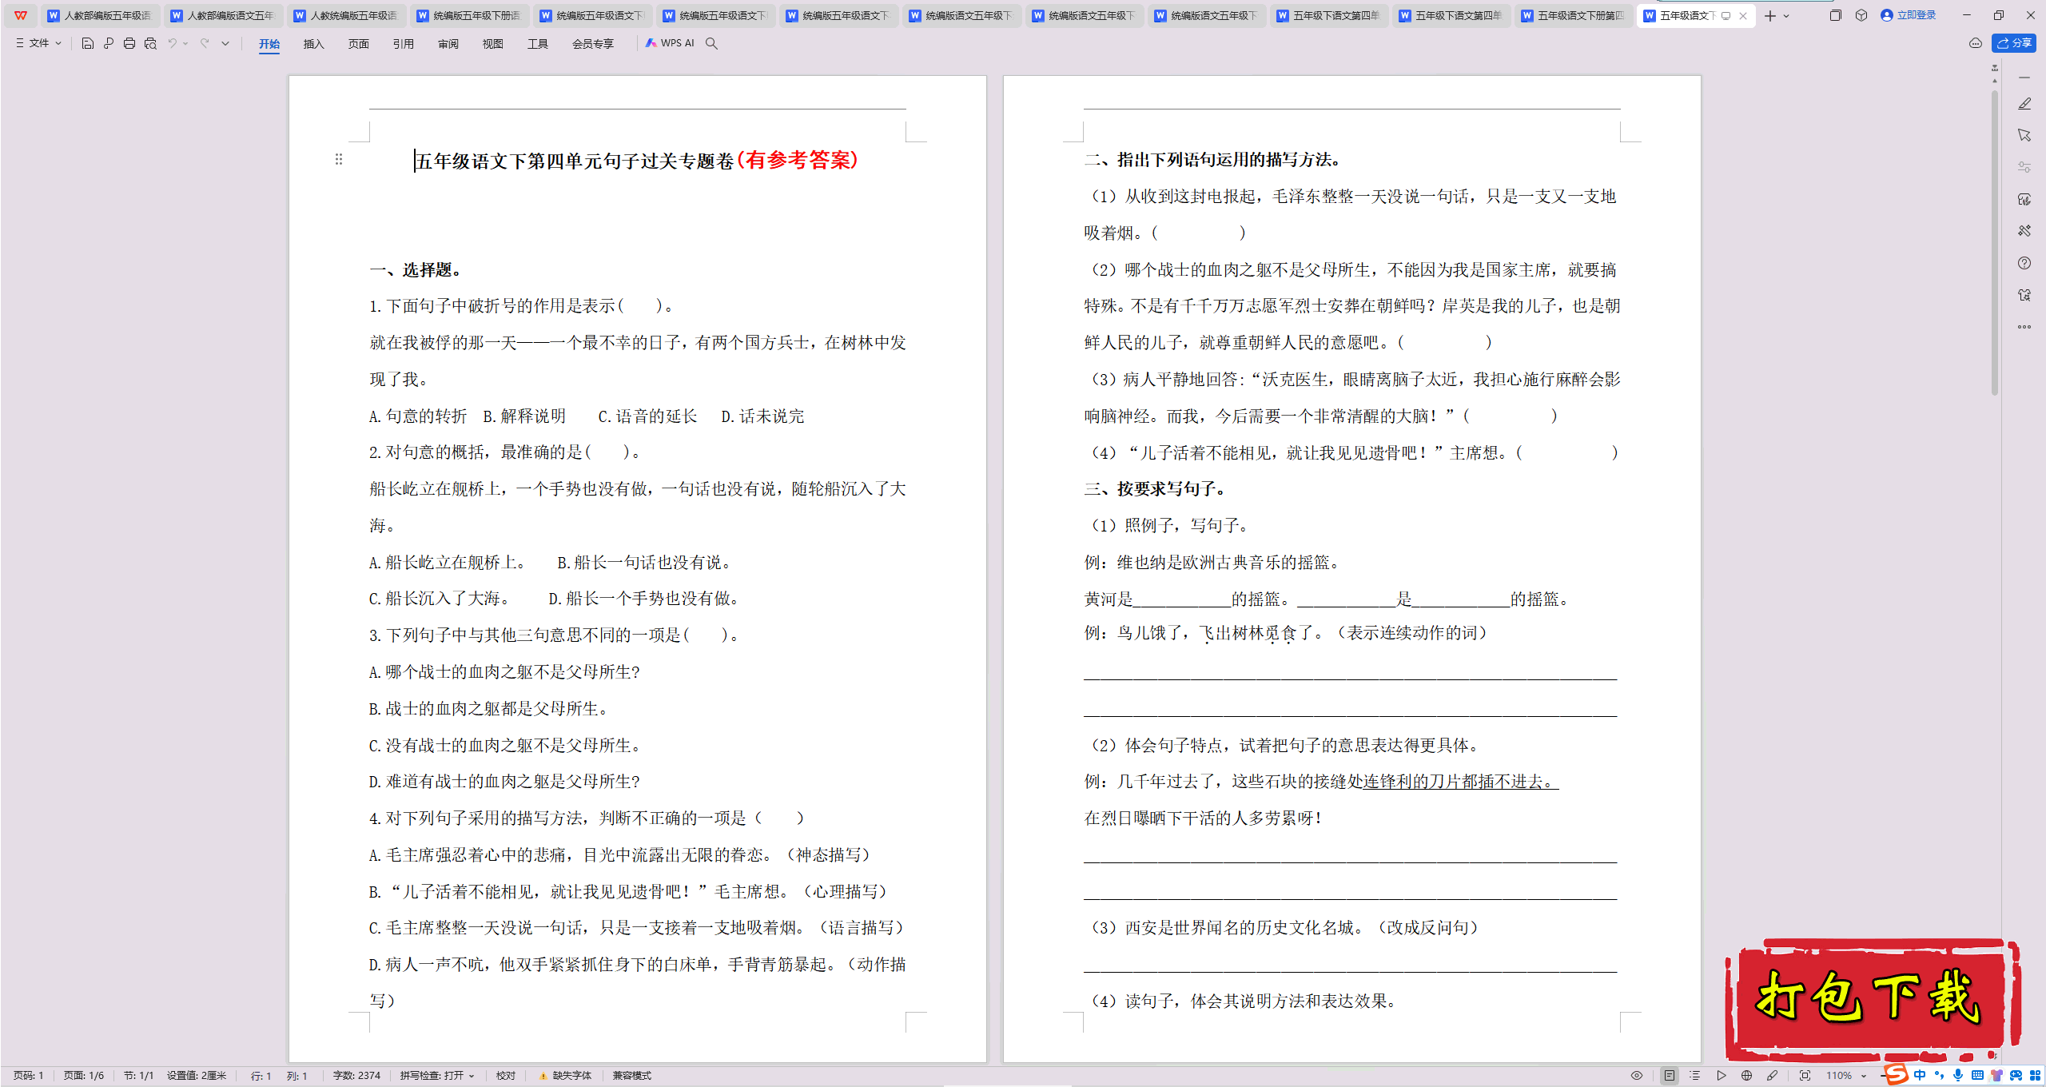The width and height of the screenshot is (2046, 1087).
Task: Toggle the writing mode pen icon in status bar
Action: point(1772,1076)
